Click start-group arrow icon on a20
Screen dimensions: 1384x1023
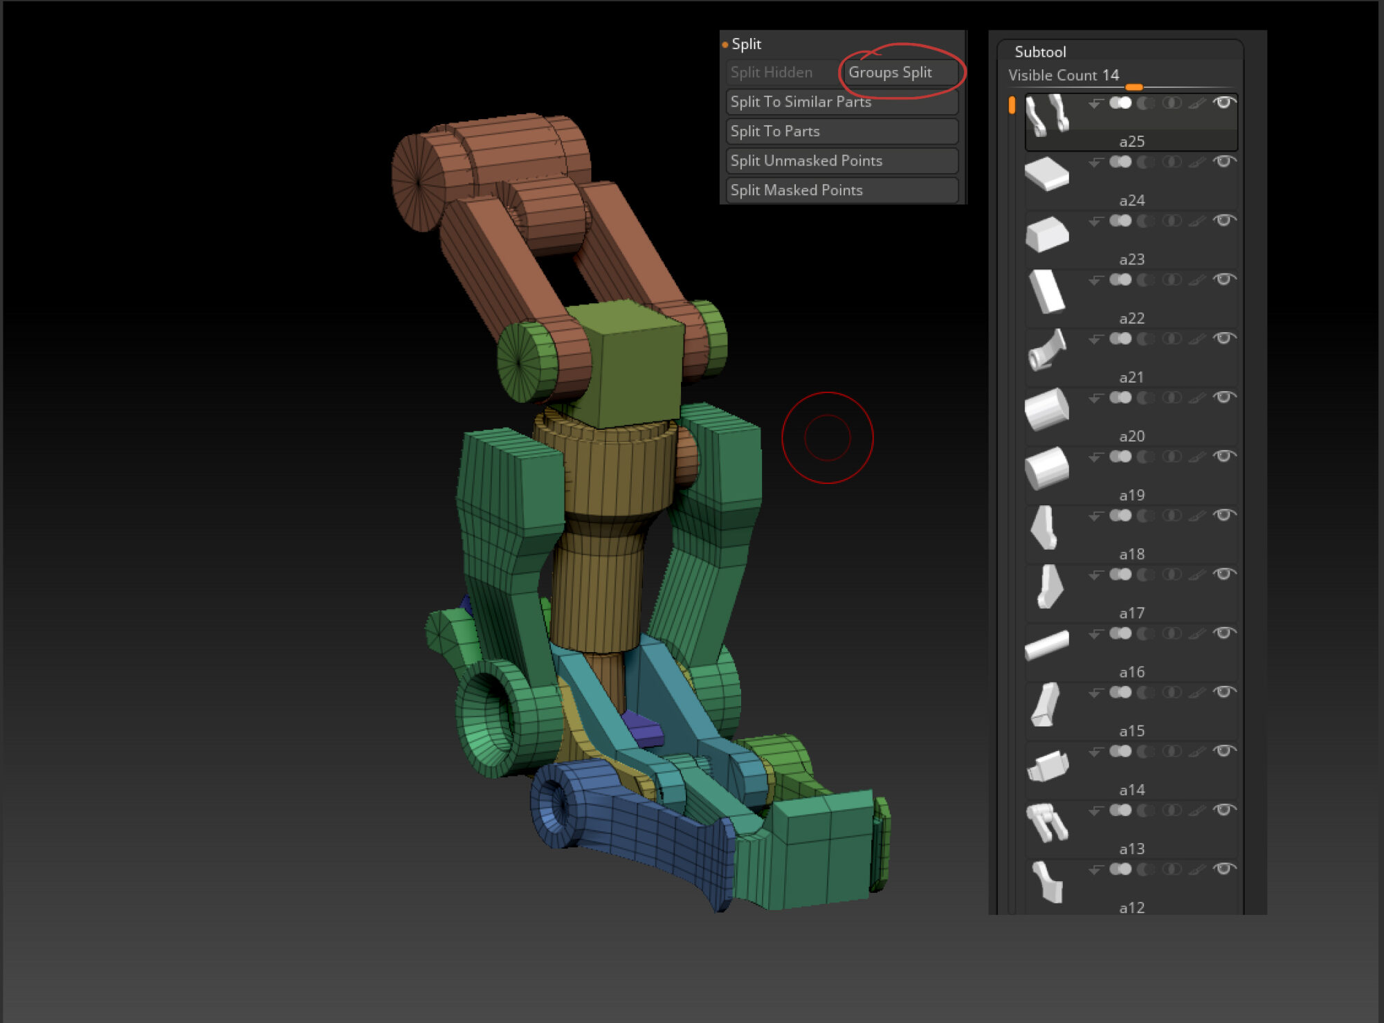click(1095, 399)
